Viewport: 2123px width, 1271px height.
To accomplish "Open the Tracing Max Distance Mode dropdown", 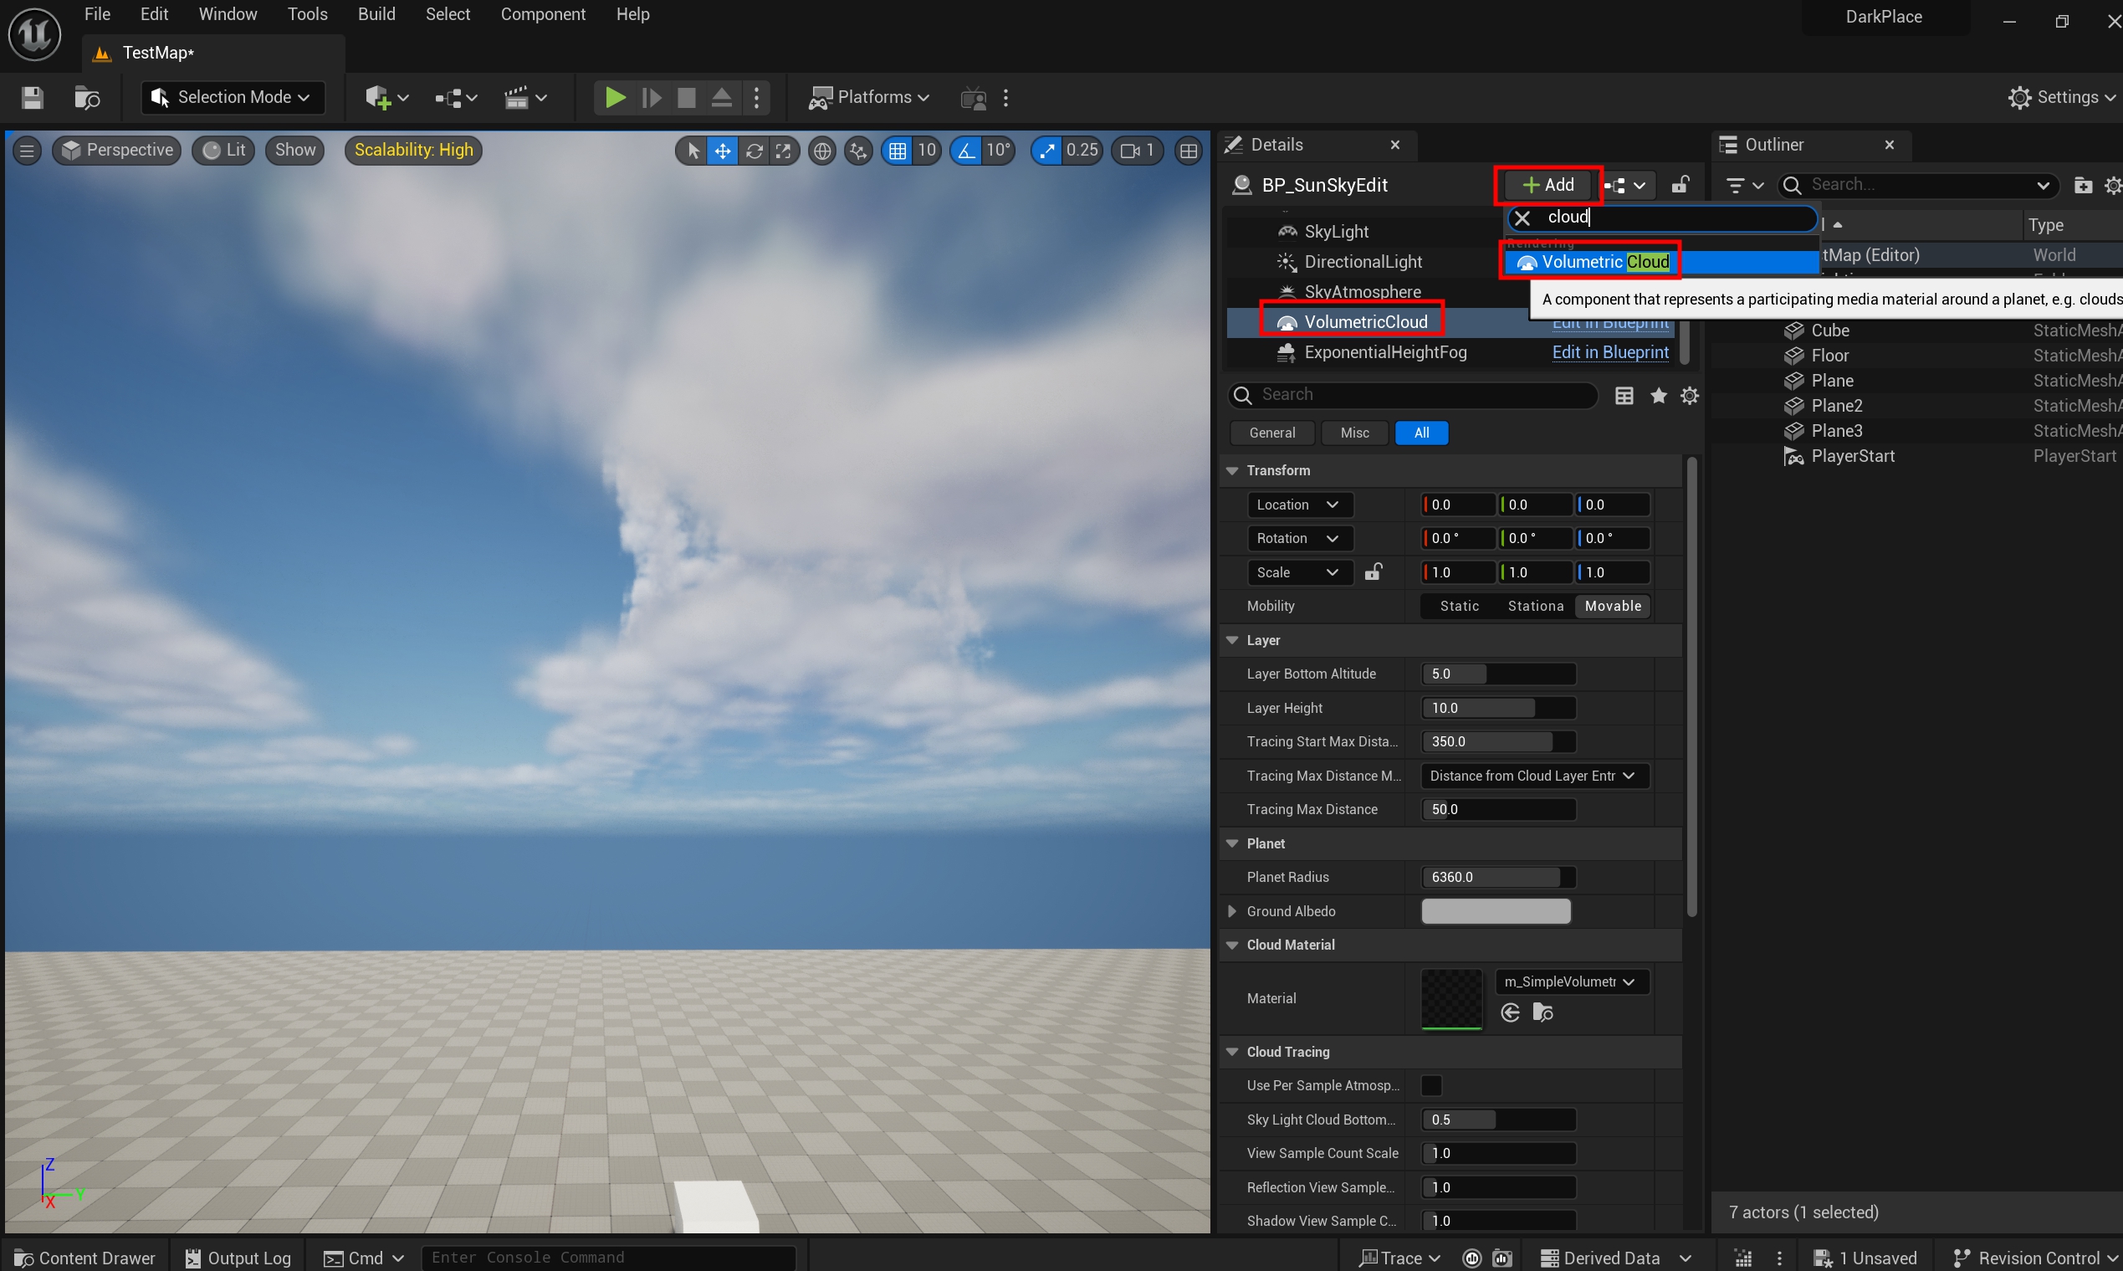I will click(x=1534, y=775).
